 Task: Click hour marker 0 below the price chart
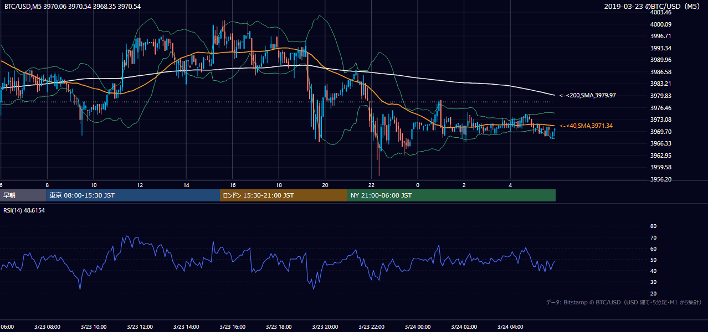418,185
